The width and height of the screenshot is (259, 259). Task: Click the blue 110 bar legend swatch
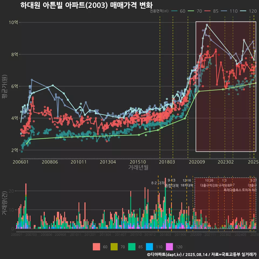(x=149, y=247)
